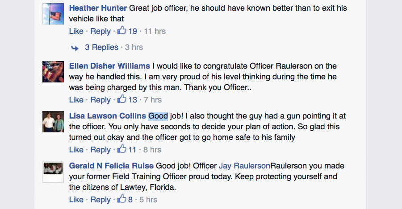Open Jay Raulerson tagged profile link
Image resolution: width=402 pixels, height=209 pixels.
click(x=244, y=166)
